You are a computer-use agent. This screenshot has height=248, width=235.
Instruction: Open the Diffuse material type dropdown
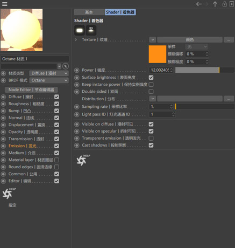[49, 73]
